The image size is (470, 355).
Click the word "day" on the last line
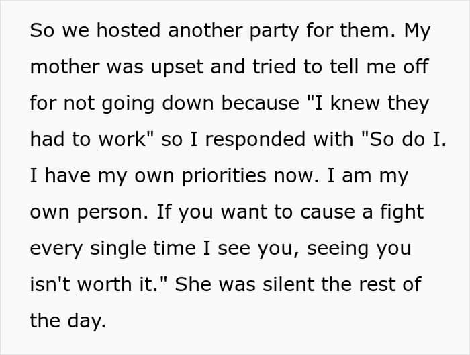pyautogui.click(x=88, y=321)
